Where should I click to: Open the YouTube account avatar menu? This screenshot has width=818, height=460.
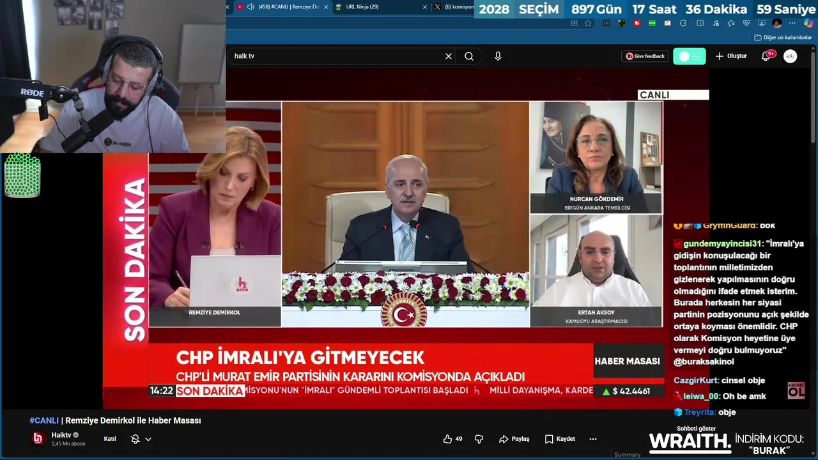tap(791, 56)
